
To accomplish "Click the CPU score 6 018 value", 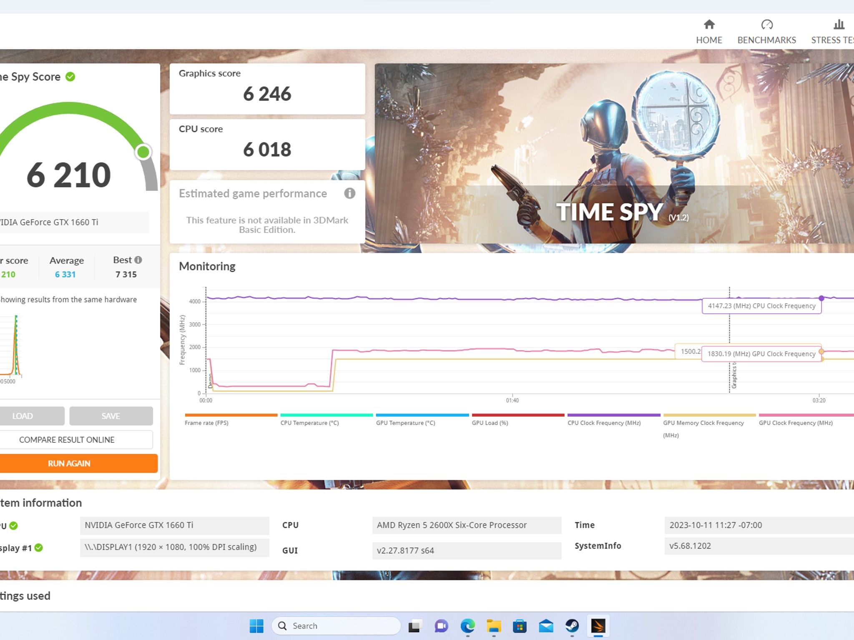I will point(267,150).
